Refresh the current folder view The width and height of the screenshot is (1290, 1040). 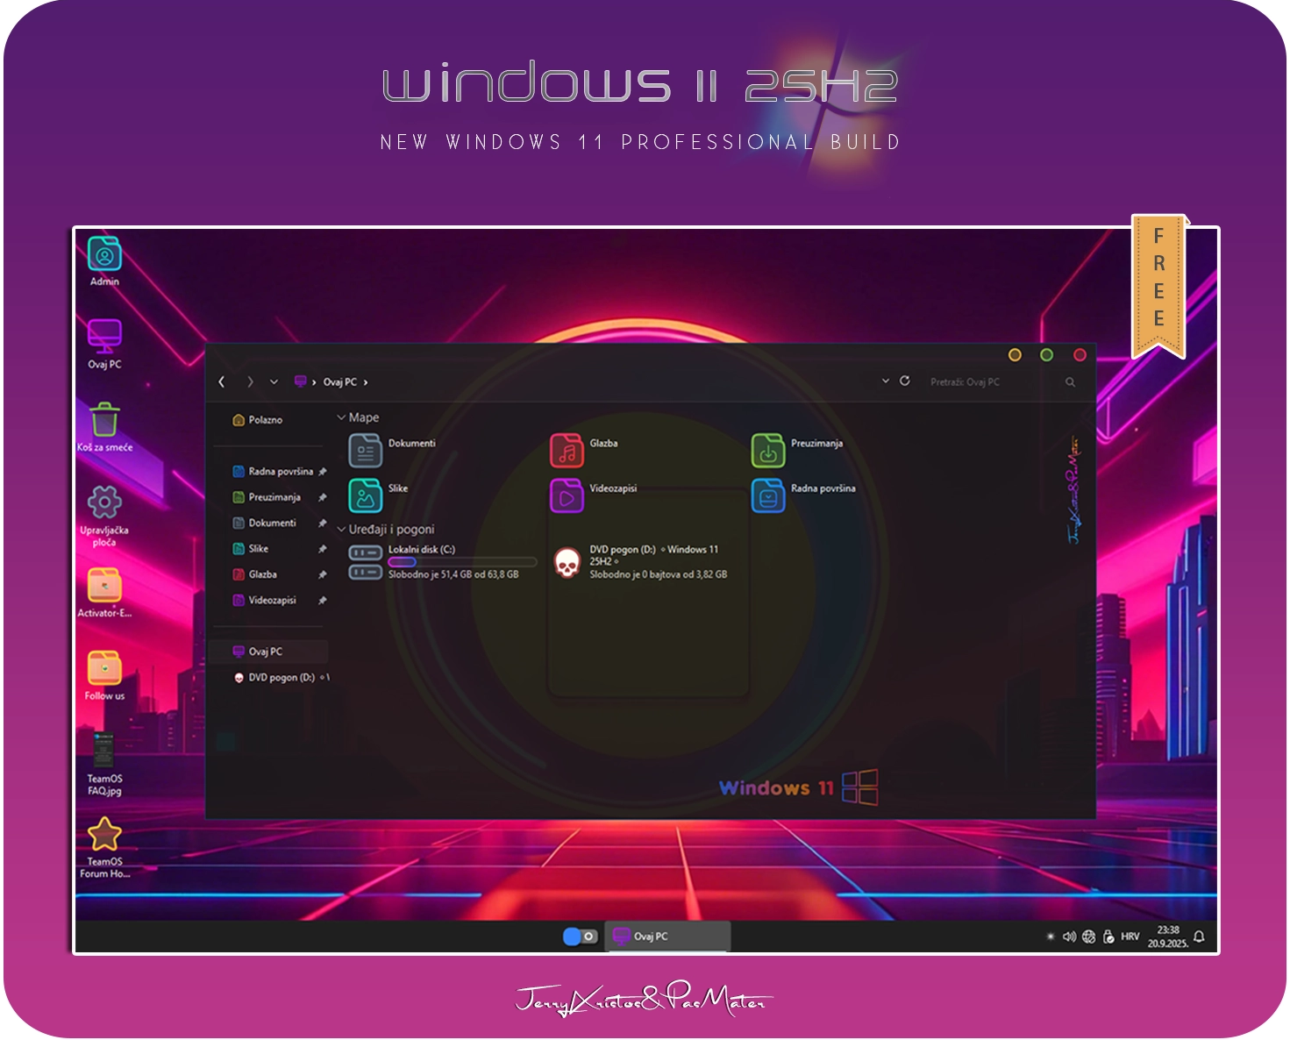[x=905, y=381]
